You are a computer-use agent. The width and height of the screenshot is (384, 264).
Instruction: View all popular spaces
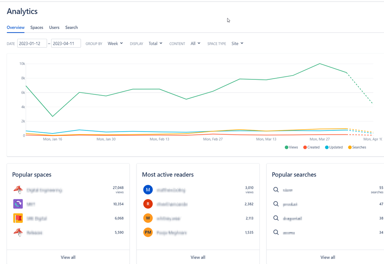pyautogui.click(x=68, y=257)
